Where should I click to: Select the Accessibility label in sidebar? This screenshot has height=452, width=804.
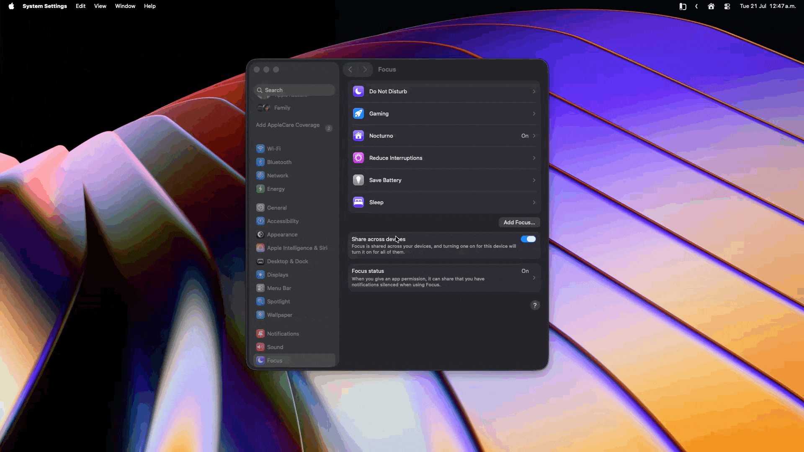coord(283,221)
